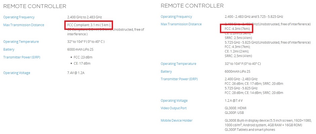The height and width of the screenshot is (134, 316).
Task: Click left panel Operating Voltage label
Action: 16,73
